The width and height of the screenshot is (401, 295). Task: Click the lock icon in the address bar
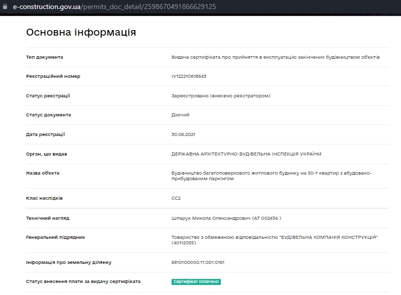5,7
